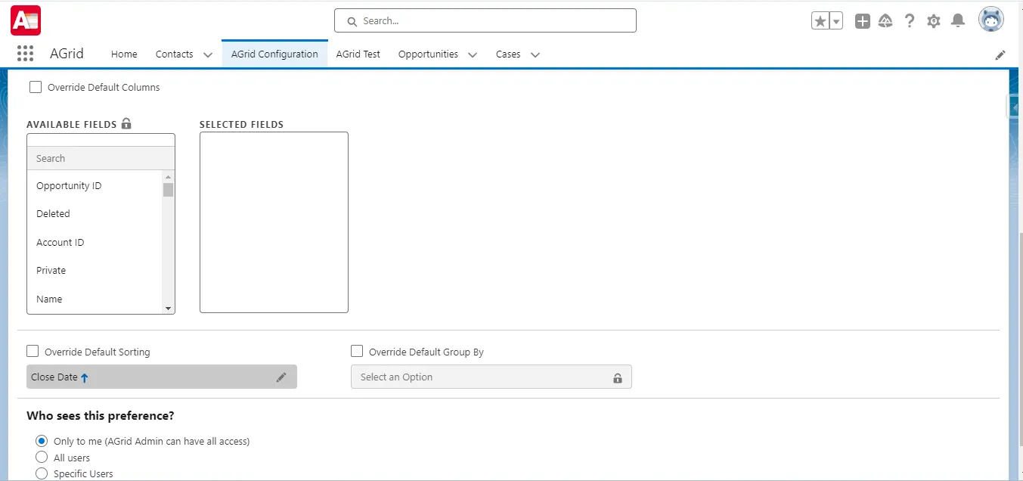Click into the Available Fields search box
This screenshot has width=1023, height=481.
(98, 158)
